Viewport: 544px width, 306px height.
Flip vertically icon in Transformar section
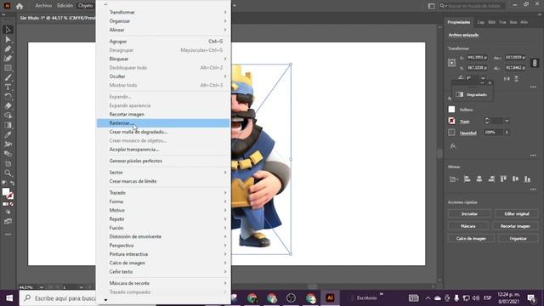click(516, 79)
